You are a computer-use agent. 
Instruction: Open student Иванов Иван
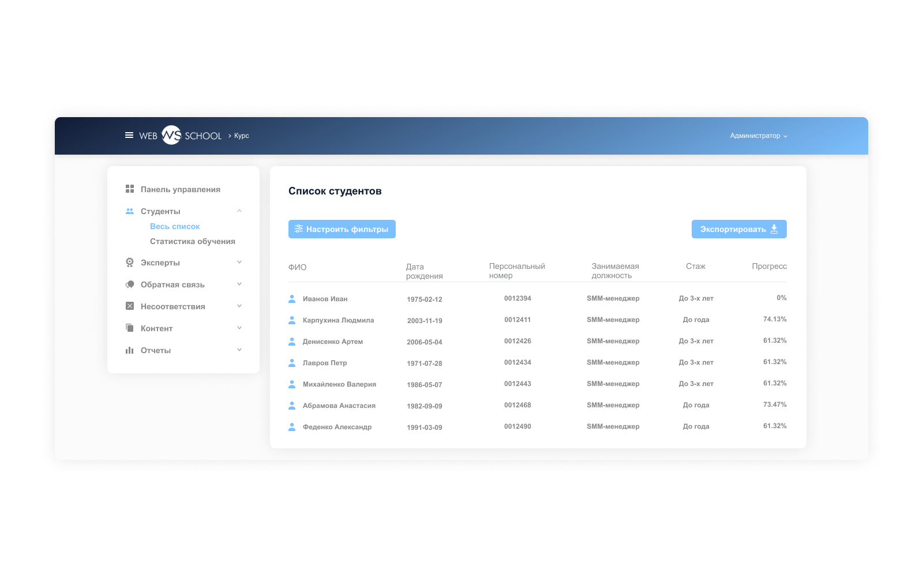tap(325, 299)
